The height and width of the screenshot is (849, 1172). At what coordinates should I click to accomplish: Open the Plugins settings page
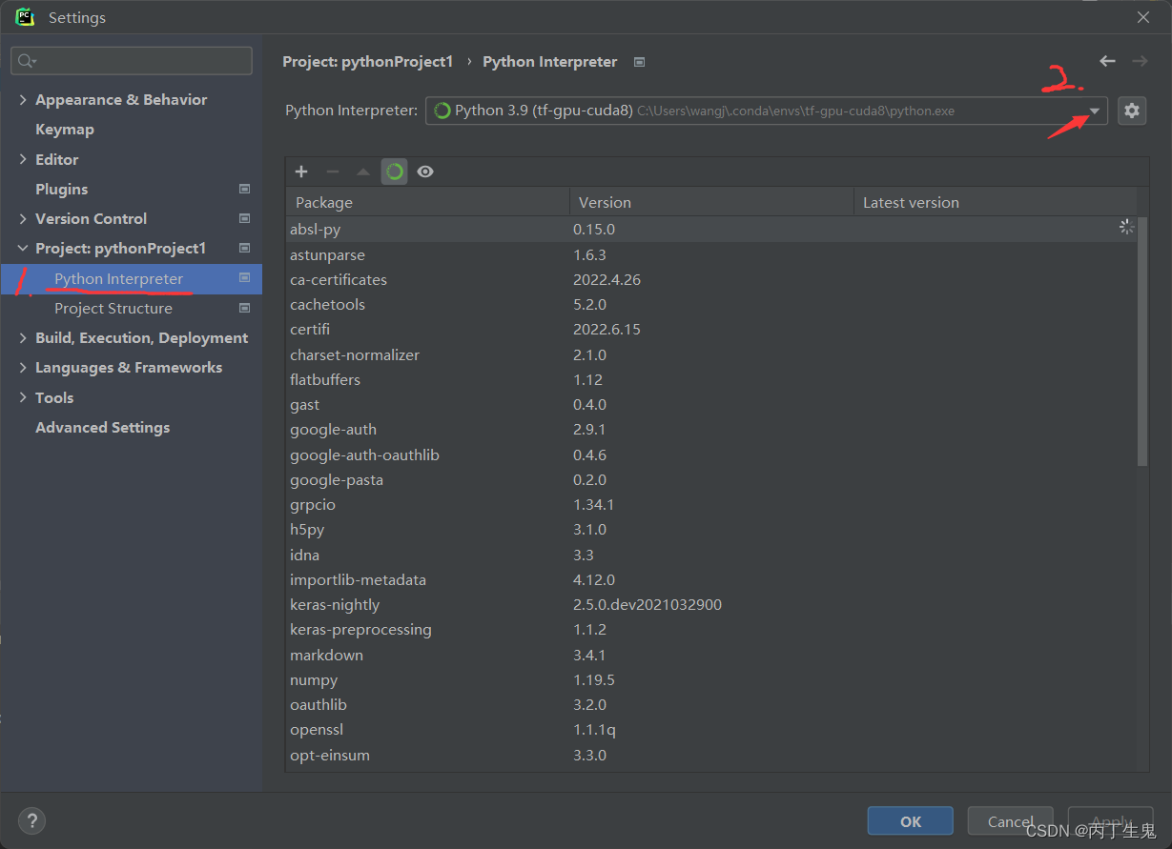(61, 189)
